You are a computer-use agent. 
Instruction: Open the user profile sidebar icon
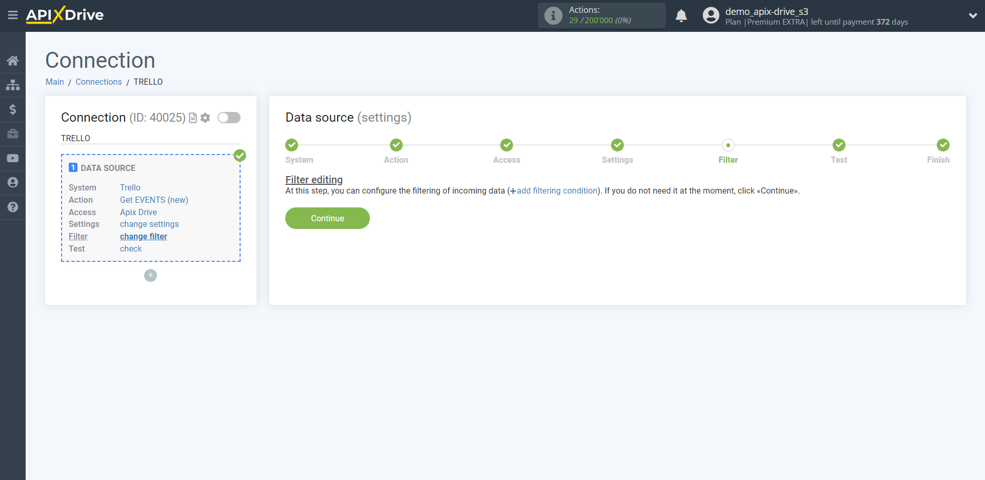tap(13, 183)
